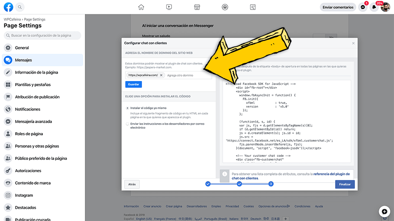Screen dimensions: 394x221
Task: Click the Mensajería avanzada icon
Action: (x=8, y=121)
